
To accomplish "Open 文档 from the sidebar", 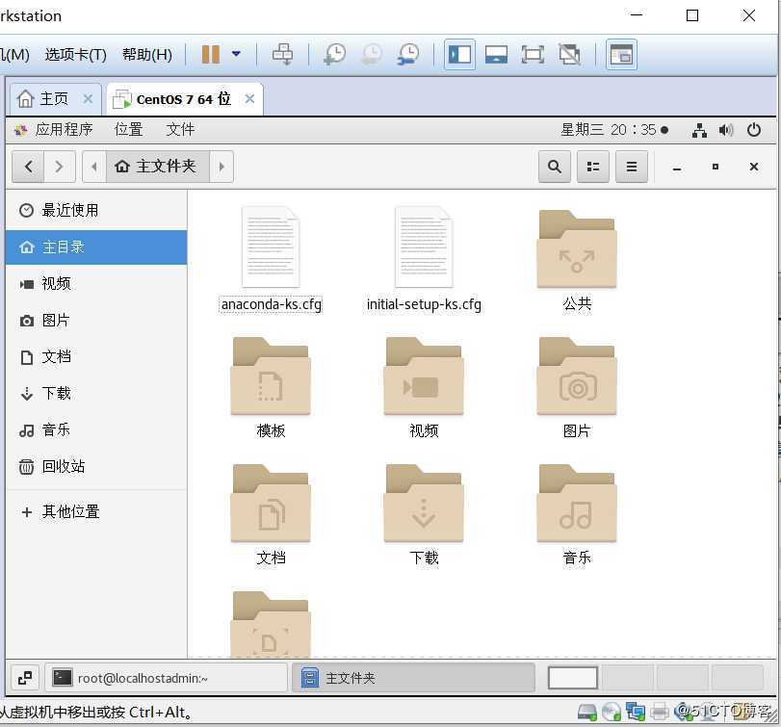I will point(96,356).
